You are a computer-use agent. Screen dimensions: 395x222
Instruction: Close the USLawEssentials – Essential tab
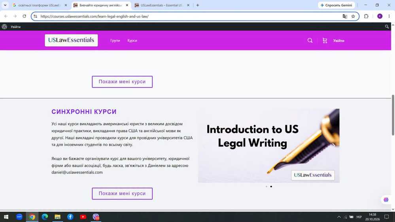188,5
